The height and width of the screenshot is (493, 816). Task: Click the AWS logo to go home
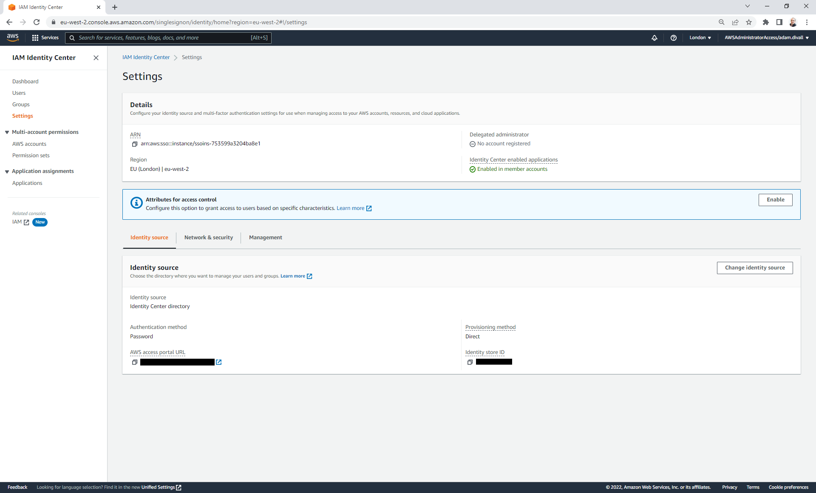[x=12, y=37]
